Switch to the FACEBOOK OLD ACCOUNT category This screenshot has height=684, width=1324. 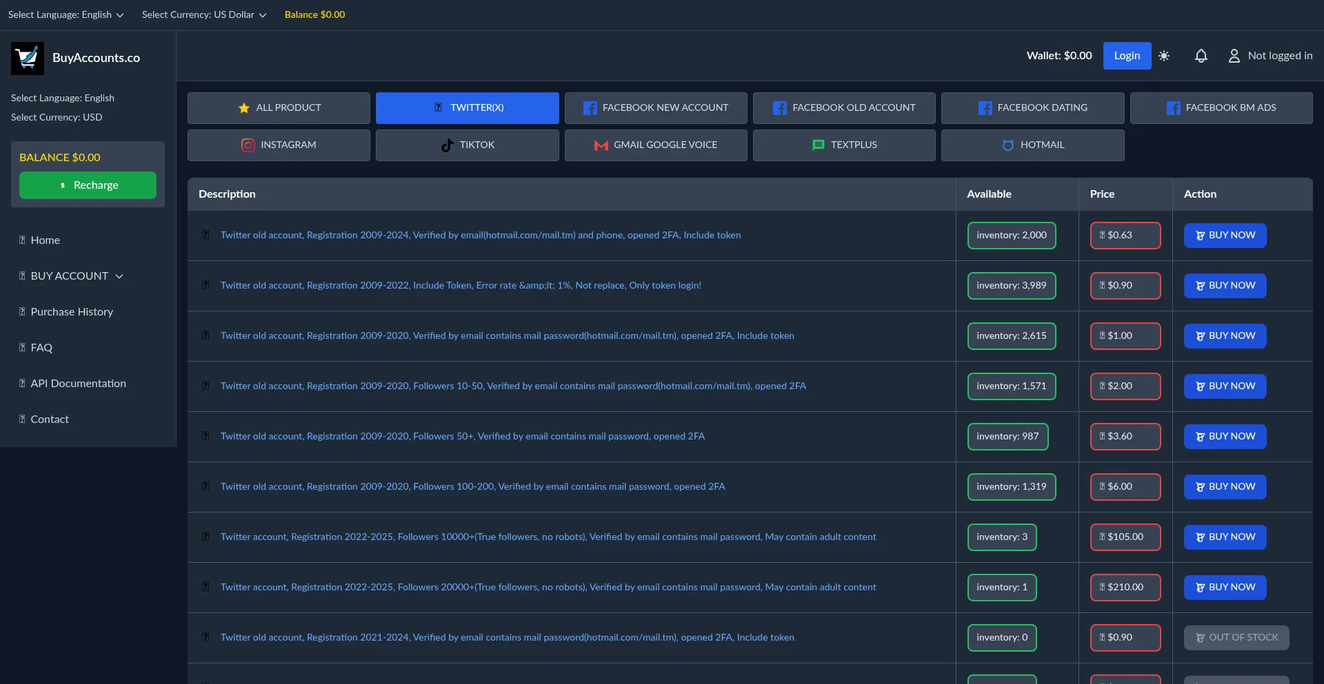pos(844,107)
